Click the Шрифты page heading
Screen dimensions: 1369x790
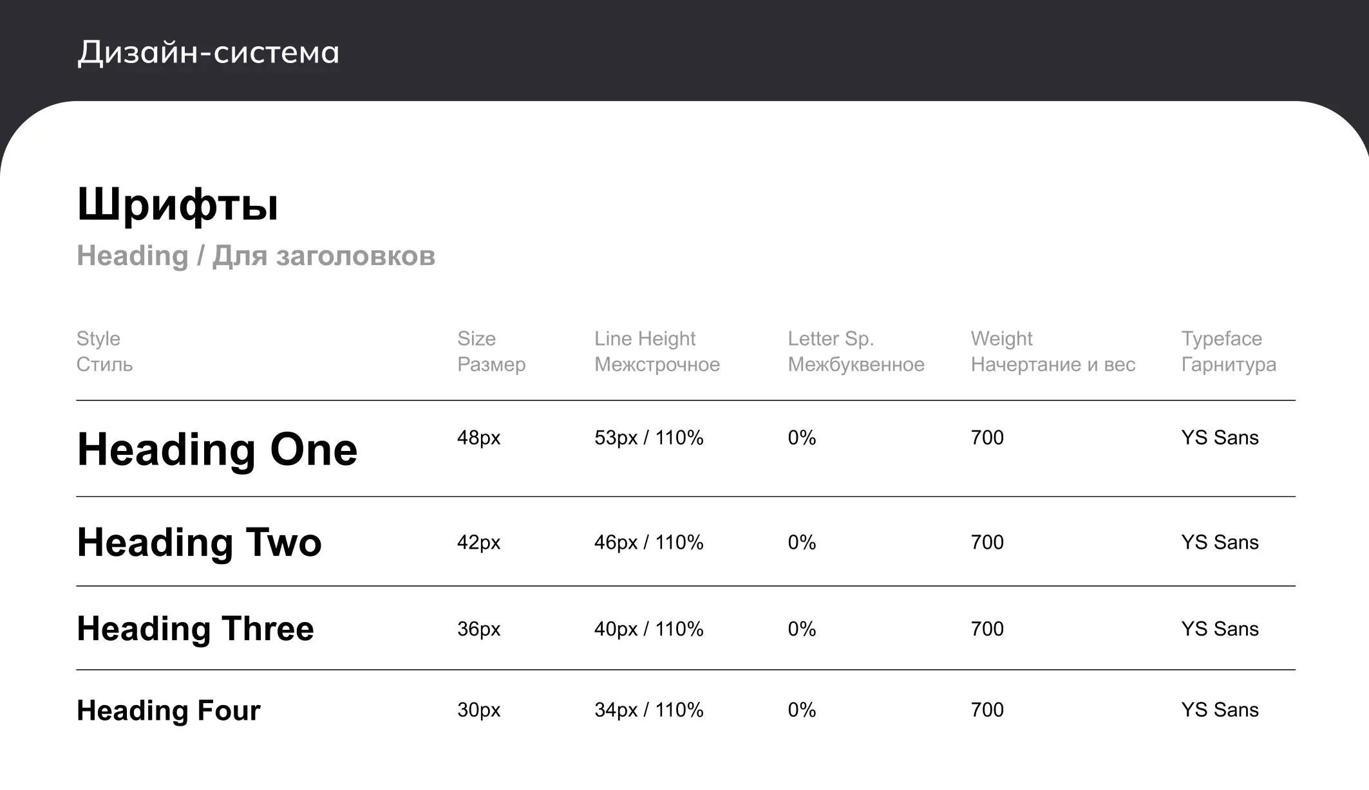click(178, 205)
